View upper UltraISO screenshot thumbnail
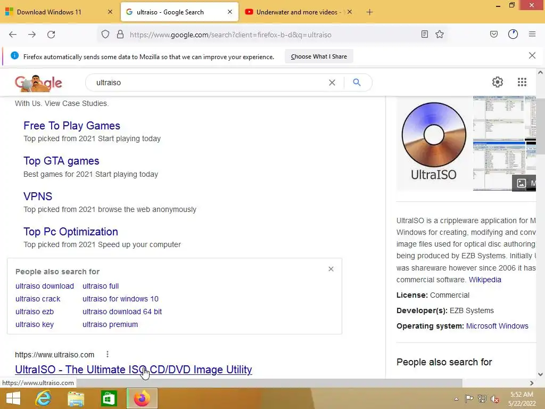Image resolution: width=545 pixels, height=409 pixels. pos(498,118)
